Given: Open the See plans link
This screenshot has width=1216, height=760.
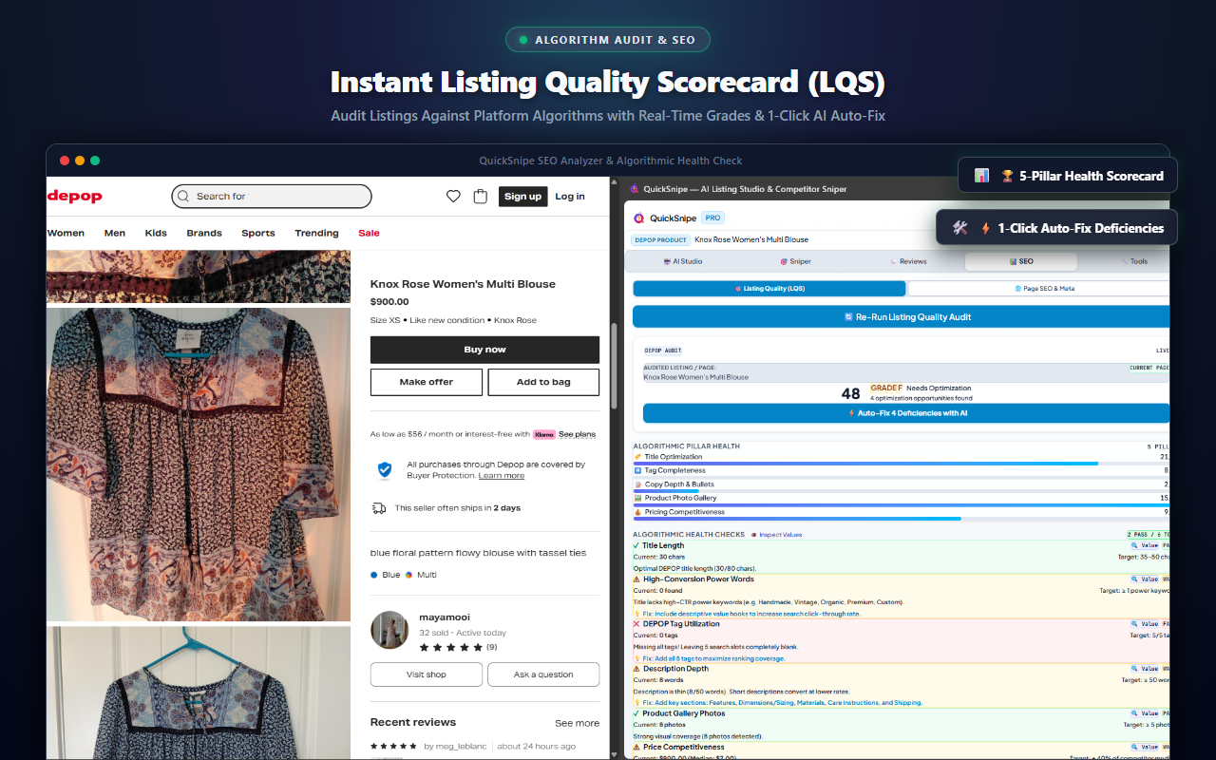Looking at the screenshot, I should 578,434.
